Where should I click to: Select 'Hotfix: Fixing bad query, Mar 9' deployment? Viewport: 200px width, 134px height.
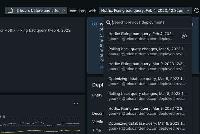click(147, 66)
